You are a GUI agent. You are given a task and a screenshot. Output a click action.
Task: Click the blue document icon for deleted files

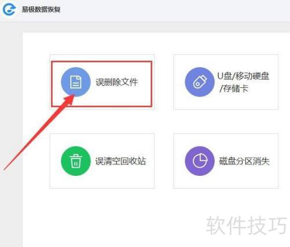pyautogui.click(x=75, y=82)
